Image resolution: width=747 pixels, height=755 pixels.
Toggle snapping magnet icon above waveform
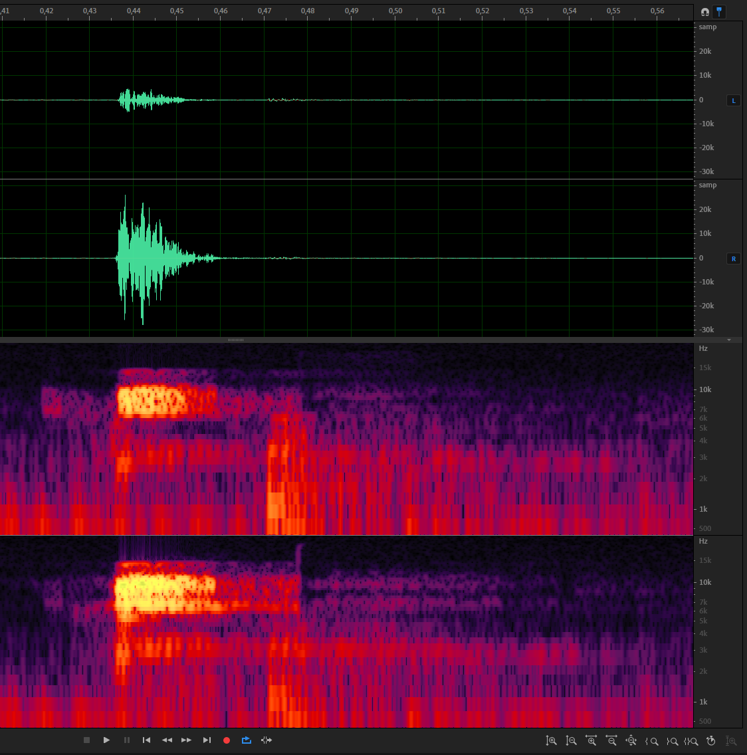(705, 12)
